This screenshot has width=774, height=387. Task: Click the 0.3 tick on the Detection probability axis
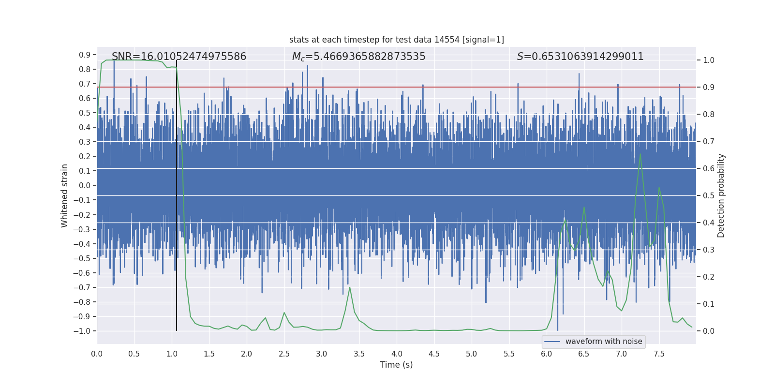709,250
